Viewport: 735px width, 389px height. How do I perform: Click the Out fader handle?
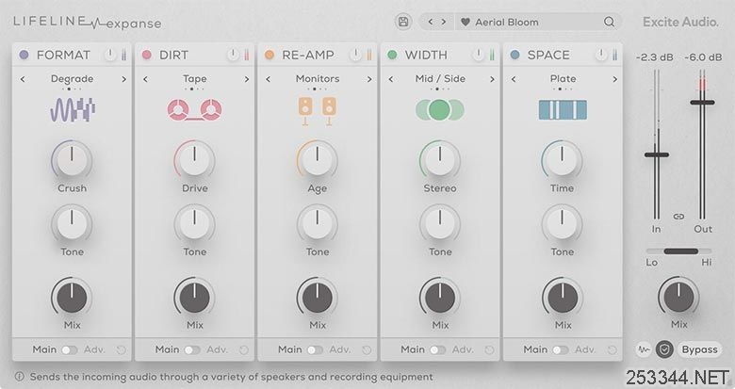(702, 102)
